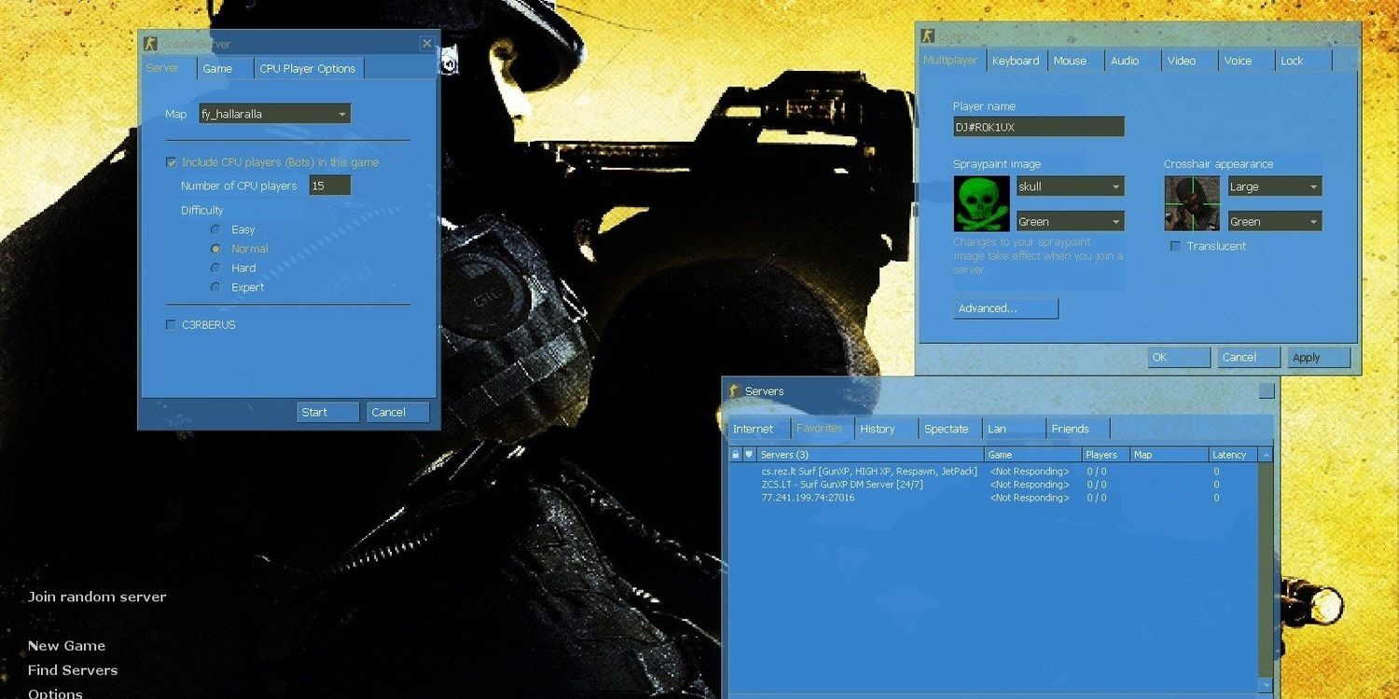The height and width of the screenshot is (699, 1399).
Task: Click the Number of CPU players field
Action: (330, 185)
